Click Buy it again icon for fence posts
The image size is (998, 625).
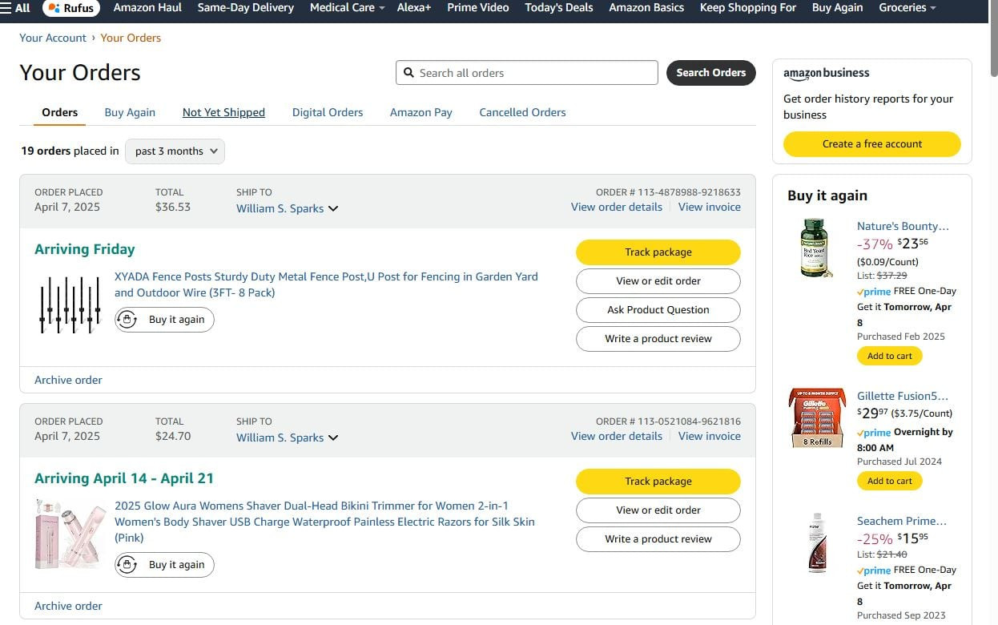point(127,320)
